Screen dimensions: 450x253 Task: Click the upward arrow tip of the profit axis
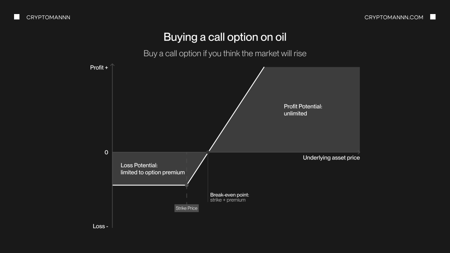pyautogui.click(x=113, y=65)
